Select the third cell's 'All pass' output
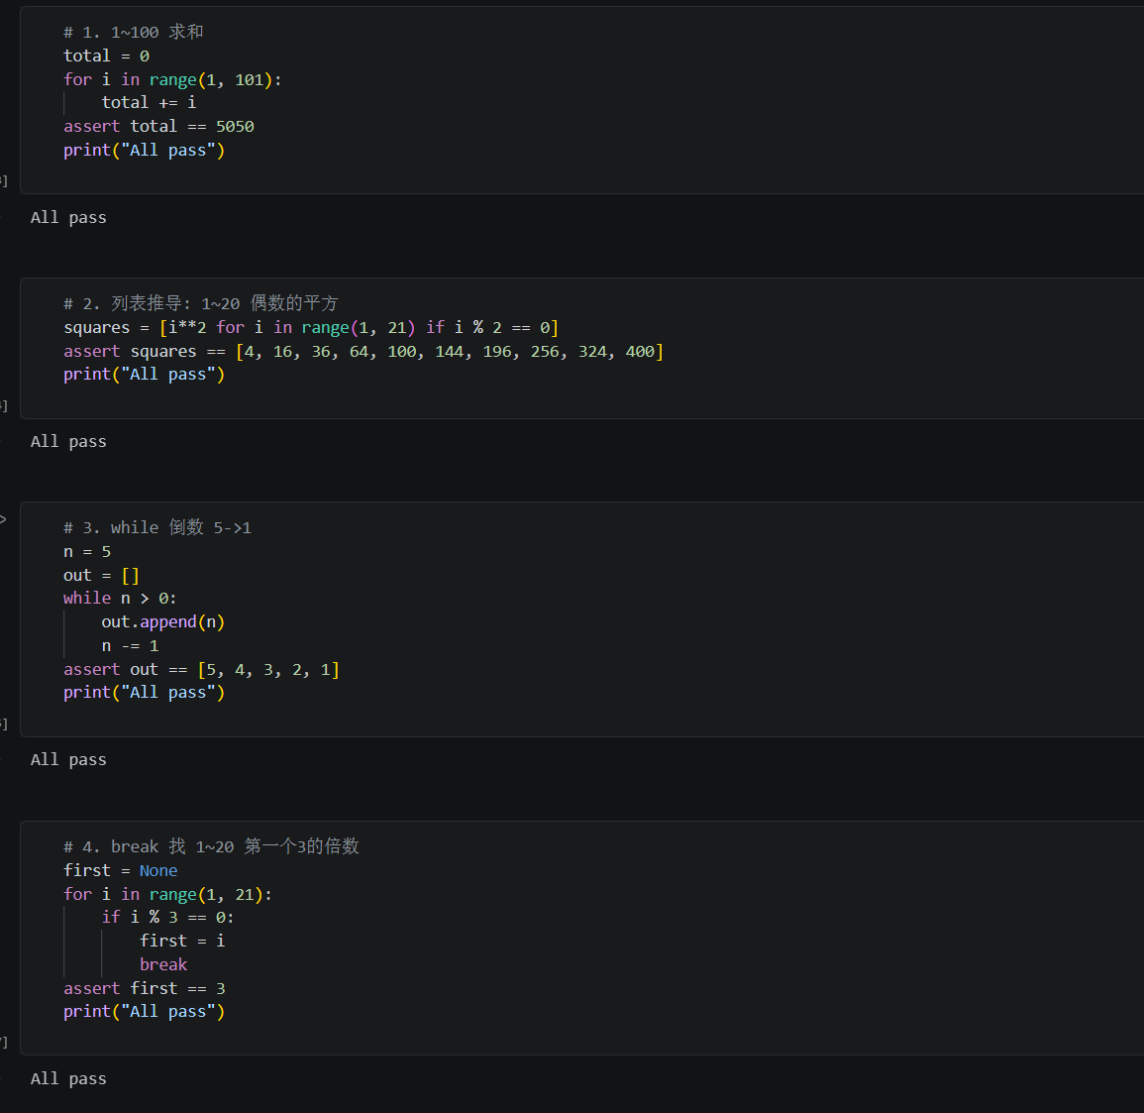1144x1113 pixels. point(68,760)
